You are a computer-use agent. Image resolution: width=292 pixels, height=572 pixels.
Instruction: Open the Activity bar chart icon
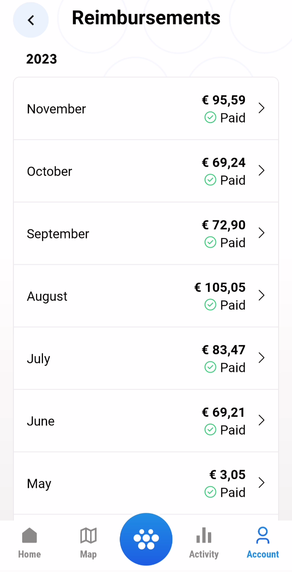pos(204,535)
